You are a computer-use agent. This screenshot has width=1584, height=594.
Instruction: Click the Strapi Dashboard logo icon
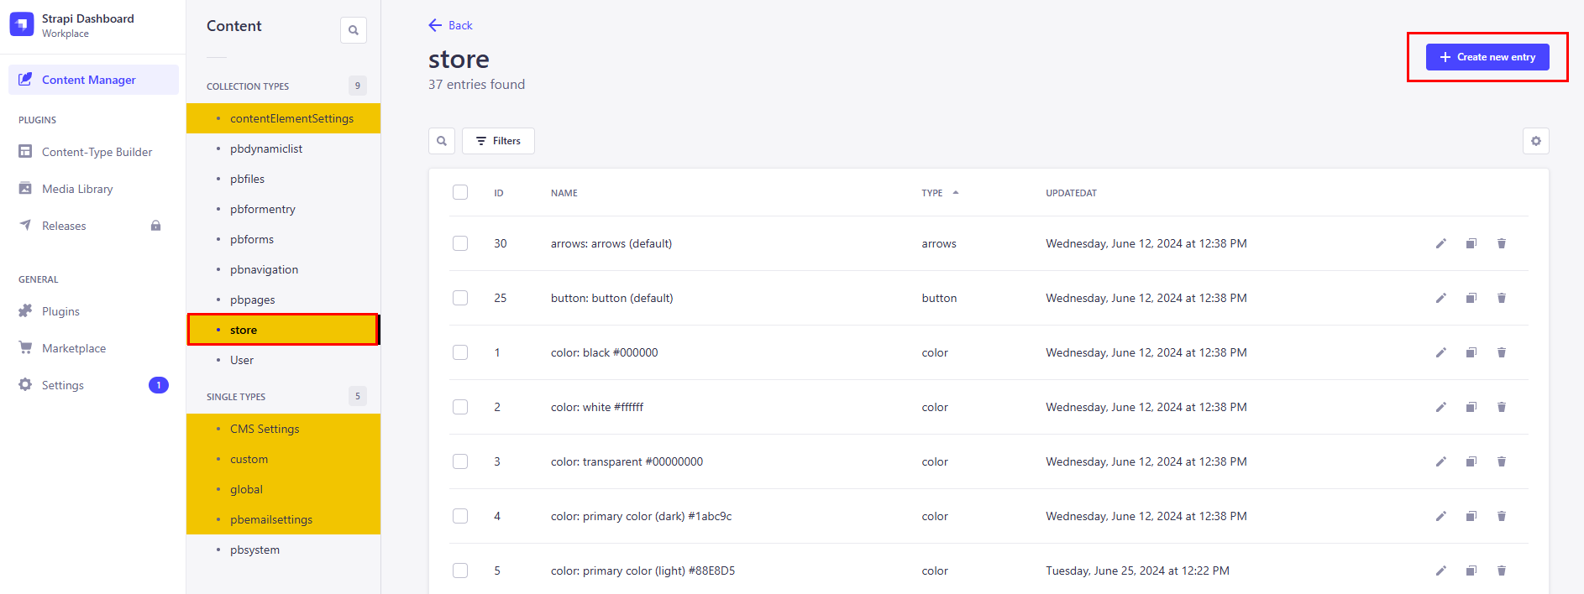(x=22, y=24)
